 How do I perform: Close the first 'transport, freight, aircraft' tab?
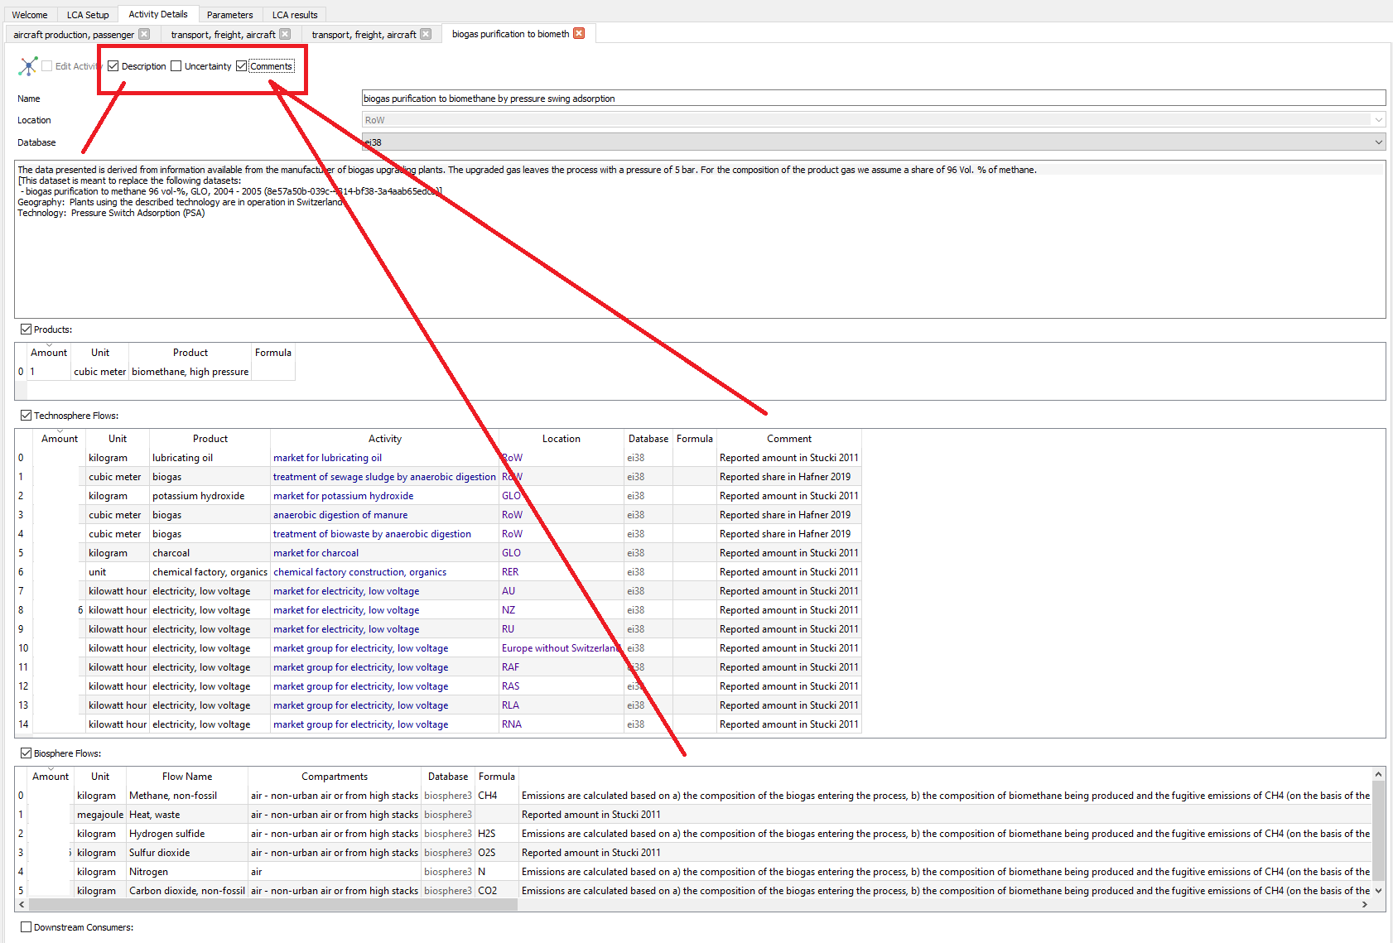[x=285, y=34]
